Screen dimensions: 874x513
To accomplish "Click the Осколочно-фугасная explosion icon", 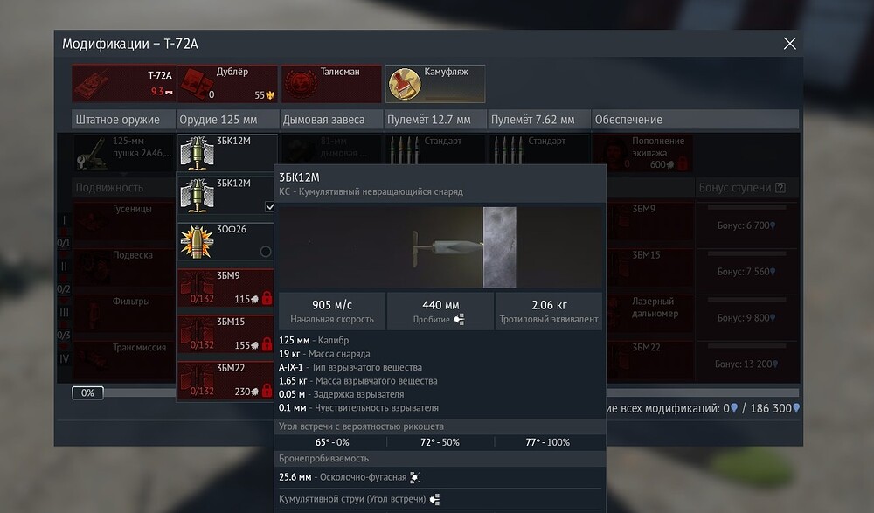I will (414, 477).
